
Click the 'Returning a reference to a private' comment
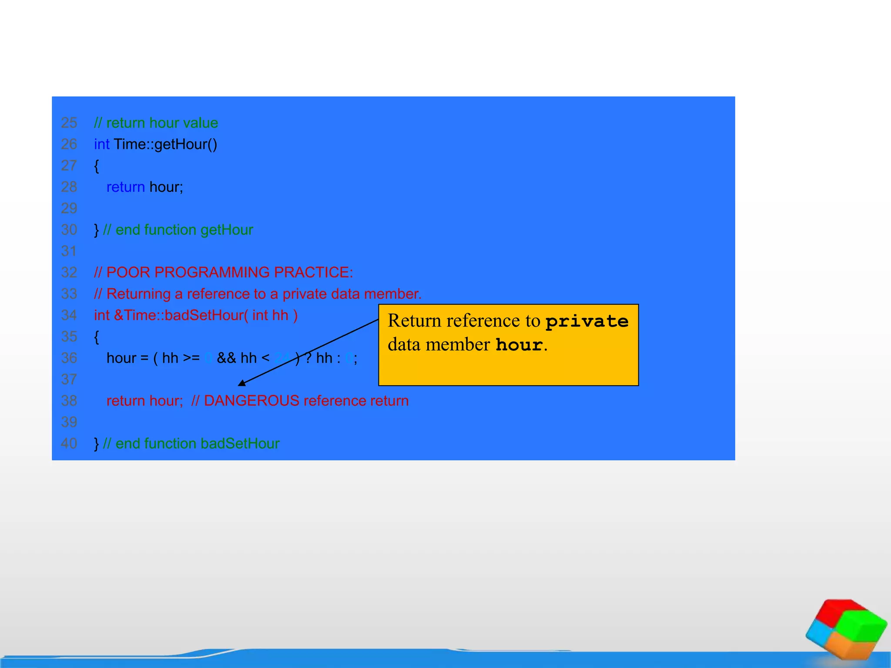click(x=258, y=294)
